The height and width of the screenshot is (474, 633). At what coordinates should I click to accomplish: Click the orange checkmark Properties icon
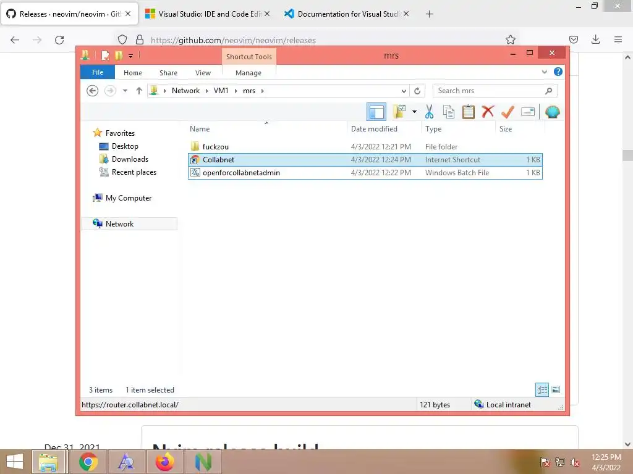(508, 112)
